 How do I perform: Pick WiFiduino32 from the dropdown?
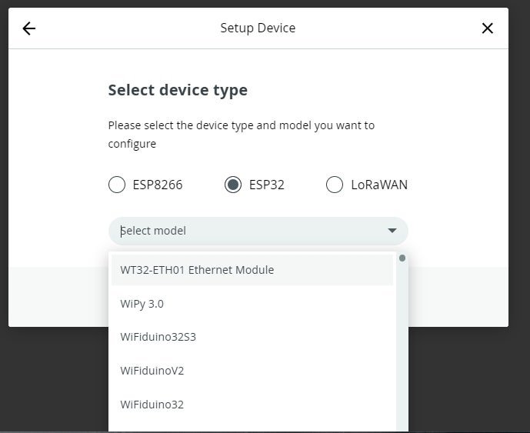click(x=252, y=405)
